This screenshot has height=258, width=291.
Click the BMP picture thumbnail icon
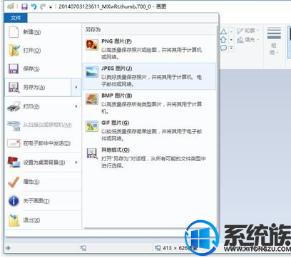(92, 99)
